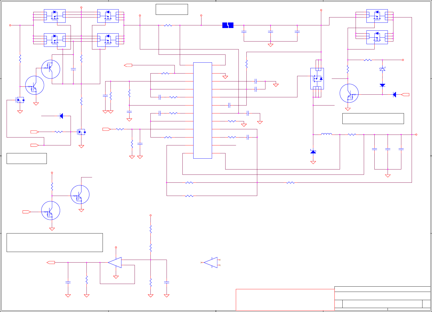Select the capacitor between the left driver transistors

click(x=73, y=69)
